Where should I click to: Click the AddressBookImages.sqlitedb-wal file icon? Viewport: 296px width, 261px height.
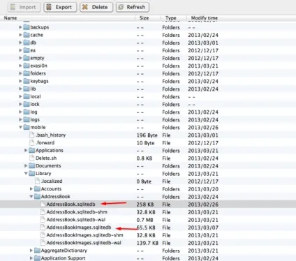tap(43, 243)
